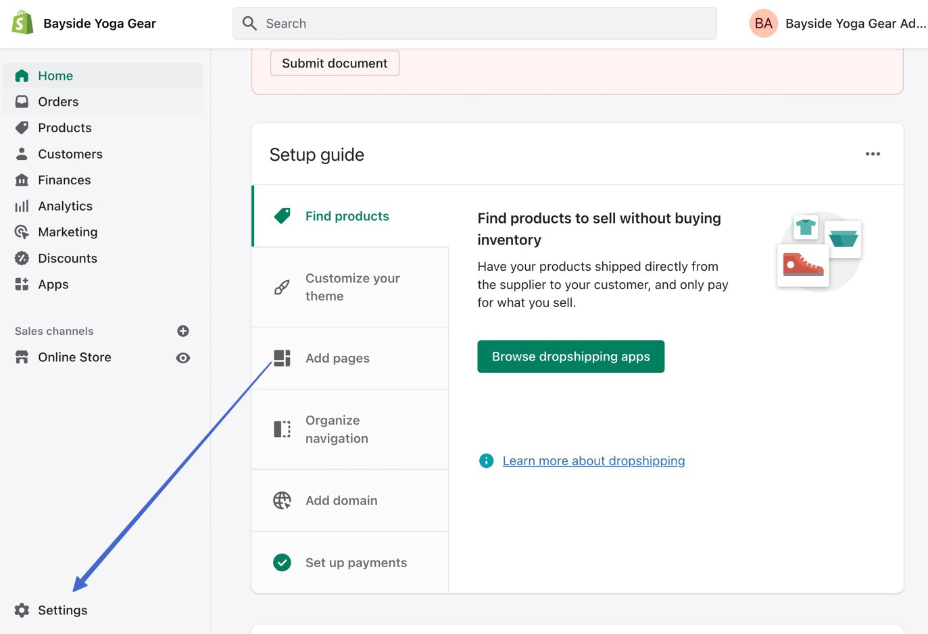
Task: Click Browse dropshipping apps button
Action: click(x=570, y=356)
